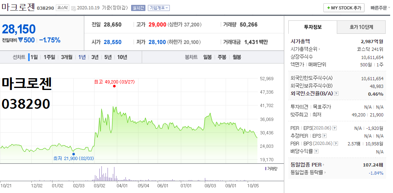
Task: Click the 52주최고 최저 value 49,200 | 21,900
Action: (x=368, y=115)
